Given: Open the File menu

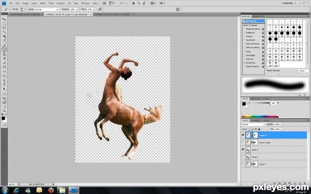Looking at the screenshot, I should (x=11, y=4).
